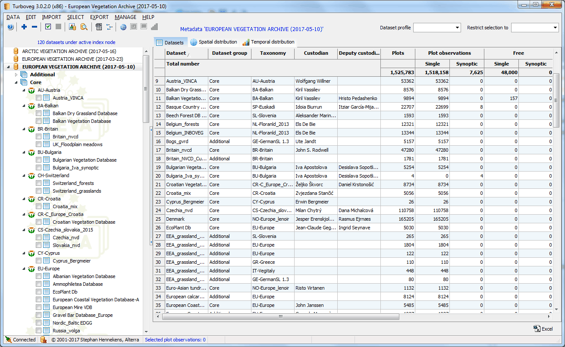
Task: Click the blue help question mark icon
Action: tap(11, 27)
